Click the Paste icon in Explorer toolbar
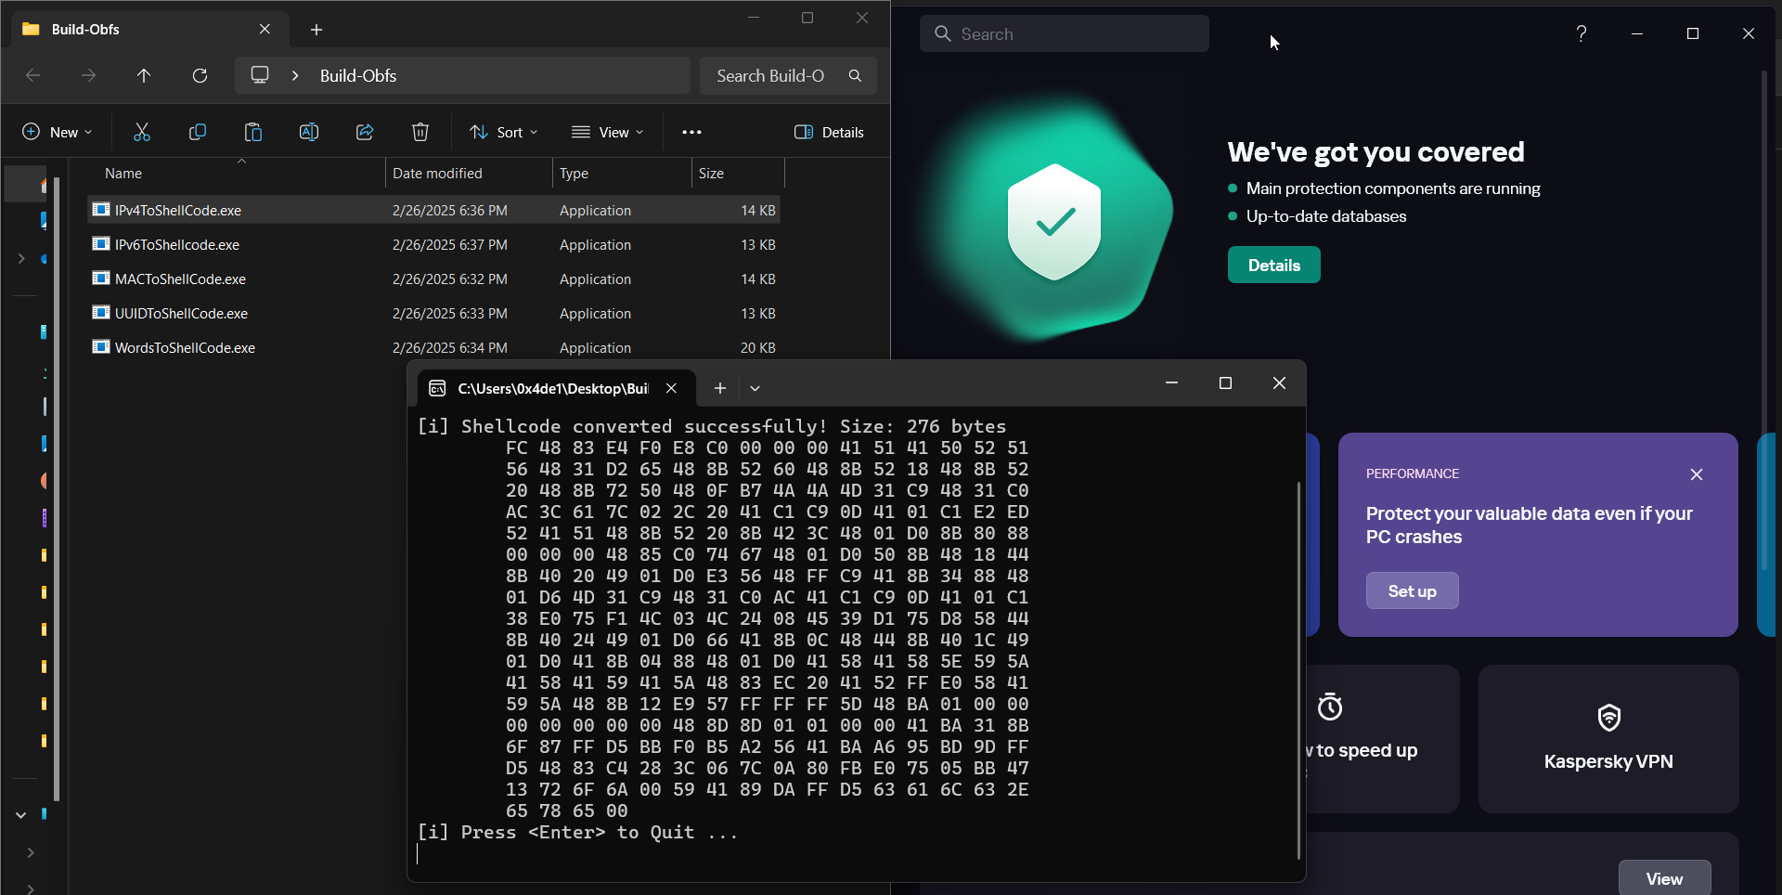 coord(253,132)
